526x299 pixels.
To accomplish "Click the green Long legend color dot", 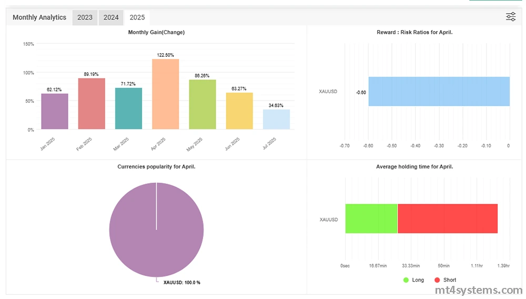I will coord(406,280).
